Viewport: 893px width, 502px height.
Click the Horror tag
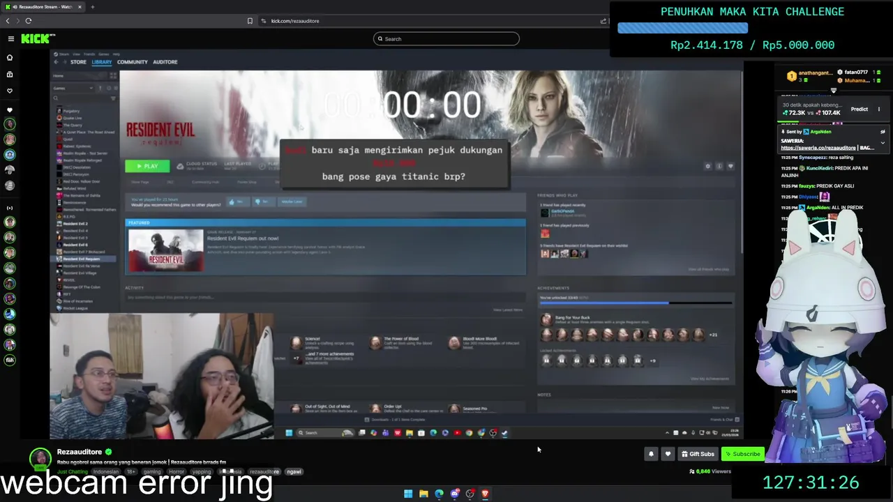coord(177,472)
